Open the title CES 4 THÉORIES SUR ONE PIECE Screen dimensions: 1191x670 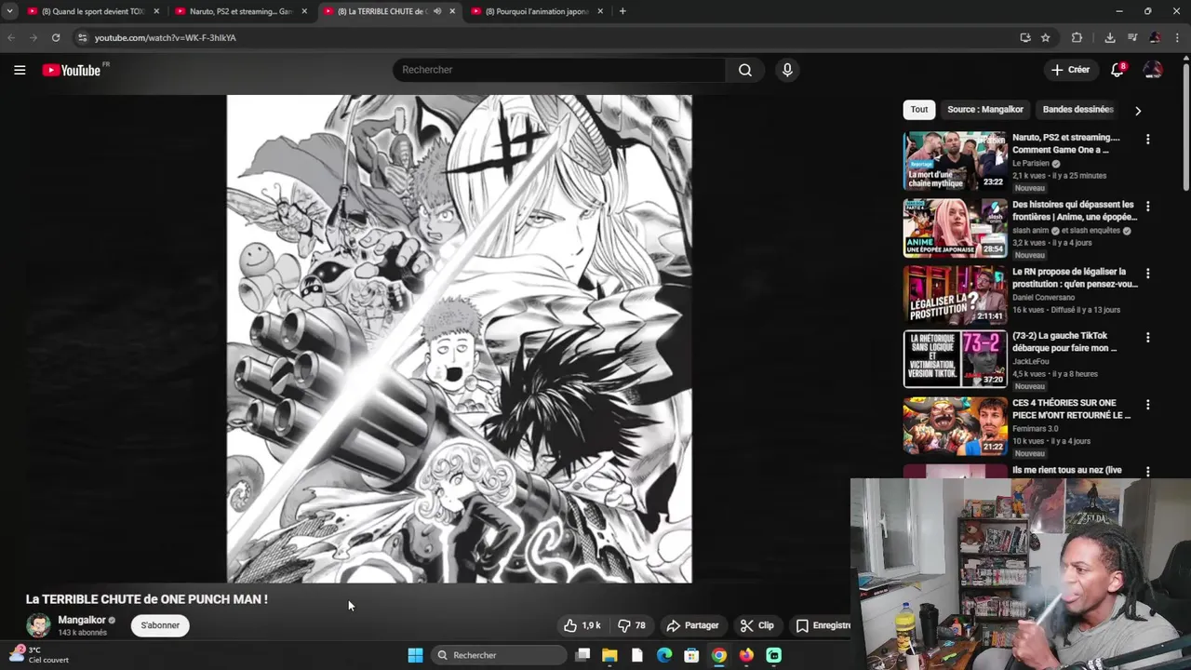(1071, 409)
